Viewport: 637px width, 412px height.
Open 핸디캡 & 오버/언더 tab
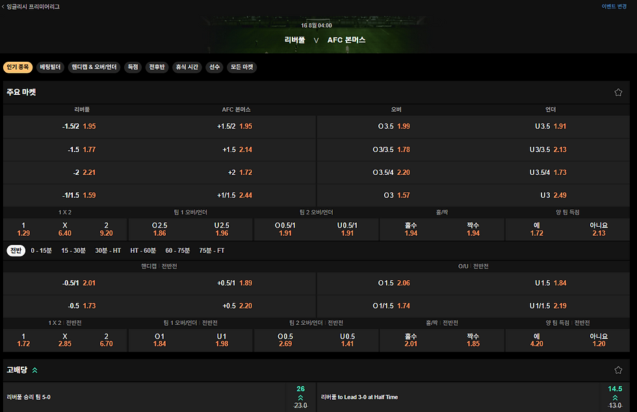pos(94,67)
